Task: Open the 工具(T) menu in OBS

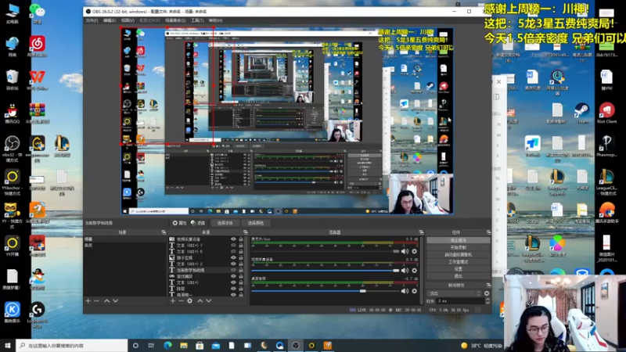Action: [197, 20]
